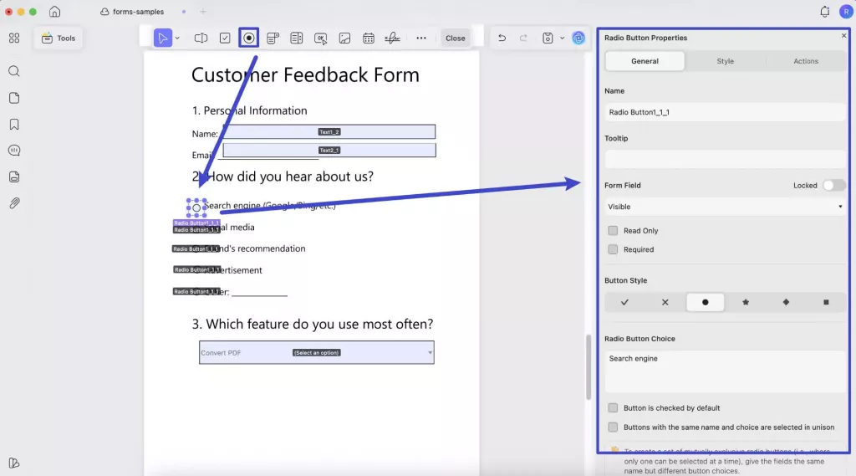The image size is (856, 476).
Task: Select the star button style
Action: point(746,302)
